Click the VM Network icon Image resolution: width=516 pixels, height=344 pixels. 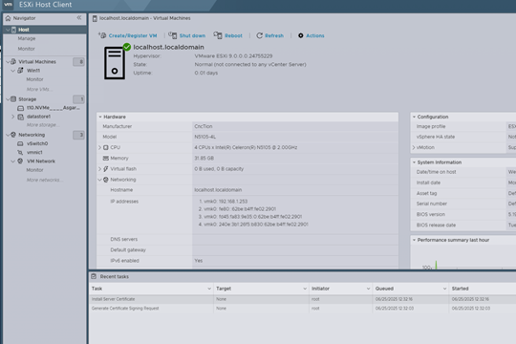tap(20, 161)
